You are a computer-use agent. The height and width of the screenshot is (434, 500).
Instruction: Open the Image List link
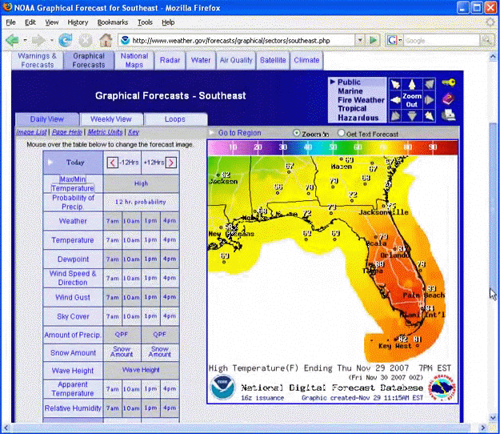(31, 132)
